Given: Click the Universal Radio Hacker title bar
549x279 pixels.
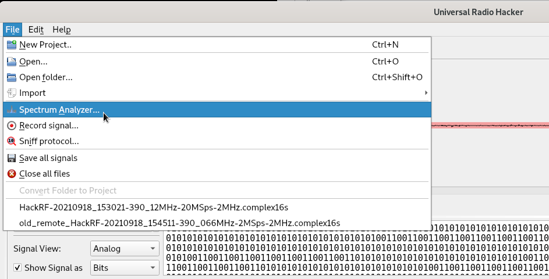Looking at the screenshot, I should coord(275,12).
